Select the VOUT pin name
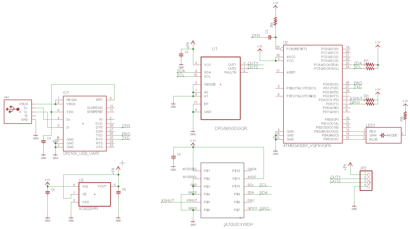410x229 pixels. pos(102,186)
